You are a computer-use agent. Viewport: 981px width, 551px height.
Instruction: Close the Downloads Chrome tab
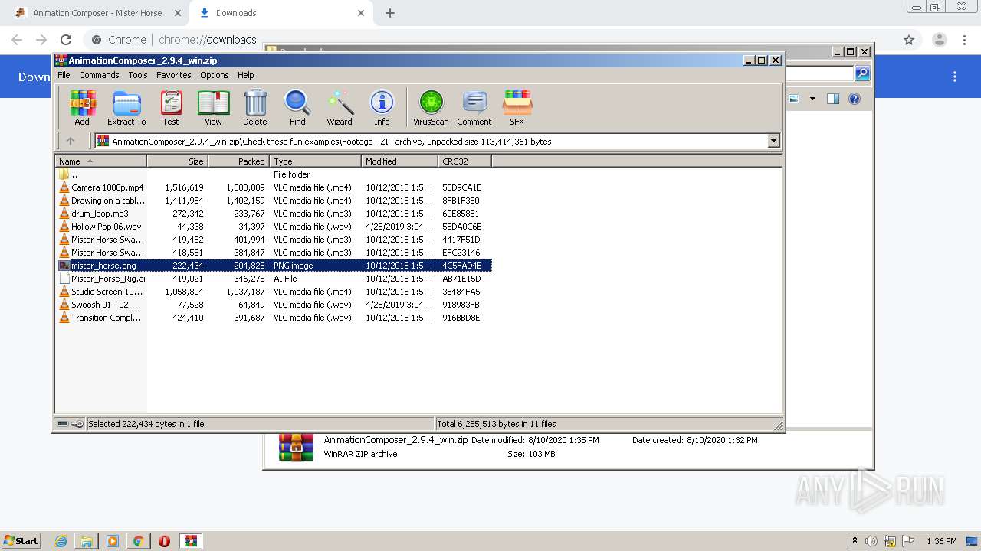(x=361, y=13)
